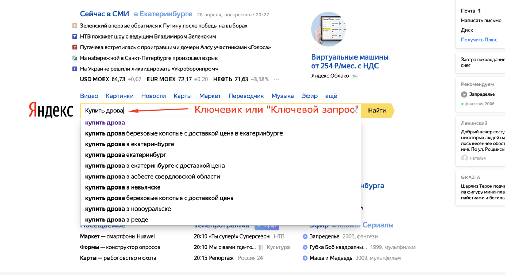
Task: Expand more exchange rates with ellipsis
Action: (277, 80)
